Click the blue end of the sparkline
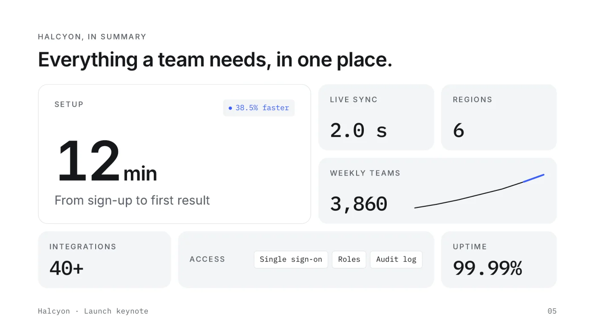This screenshot has width=595, height=335. (533, 178)
